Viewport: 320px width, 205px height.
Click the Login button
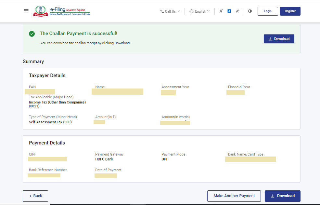coord(268,11)
